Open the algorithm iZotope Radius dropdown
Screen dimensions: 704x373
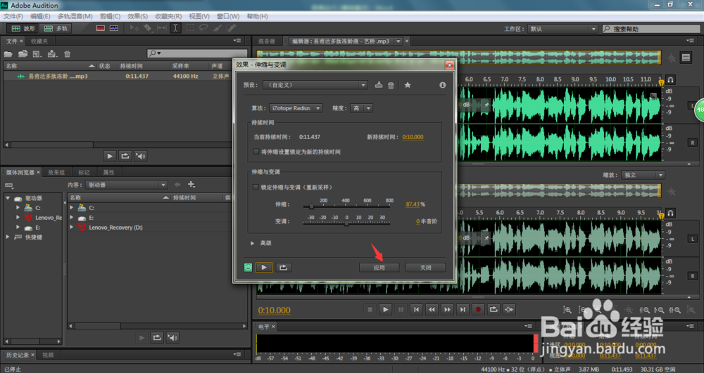tap(296, 108)
